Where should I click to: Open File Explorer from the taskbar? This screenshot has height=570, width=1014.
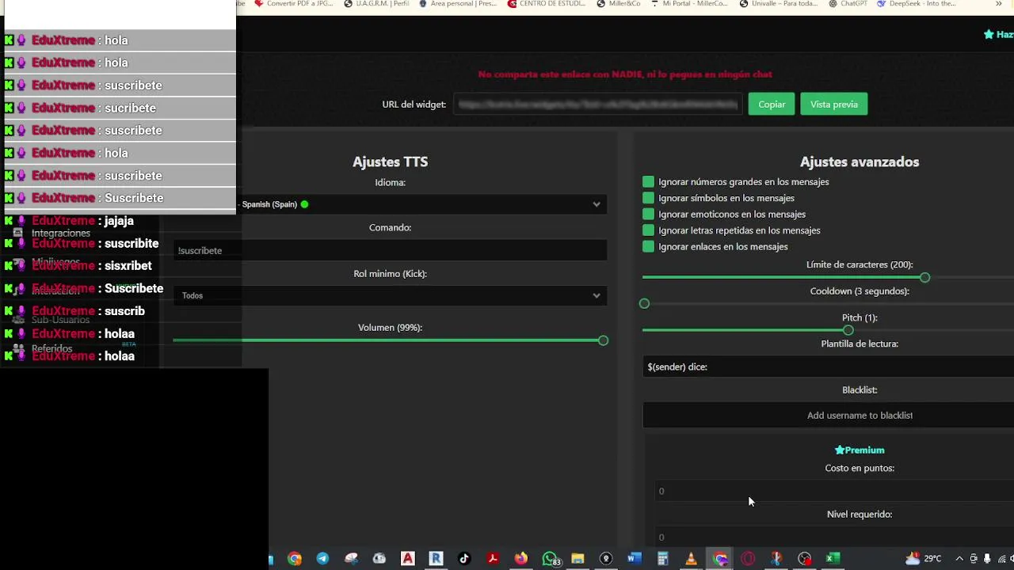pos(578,559)
